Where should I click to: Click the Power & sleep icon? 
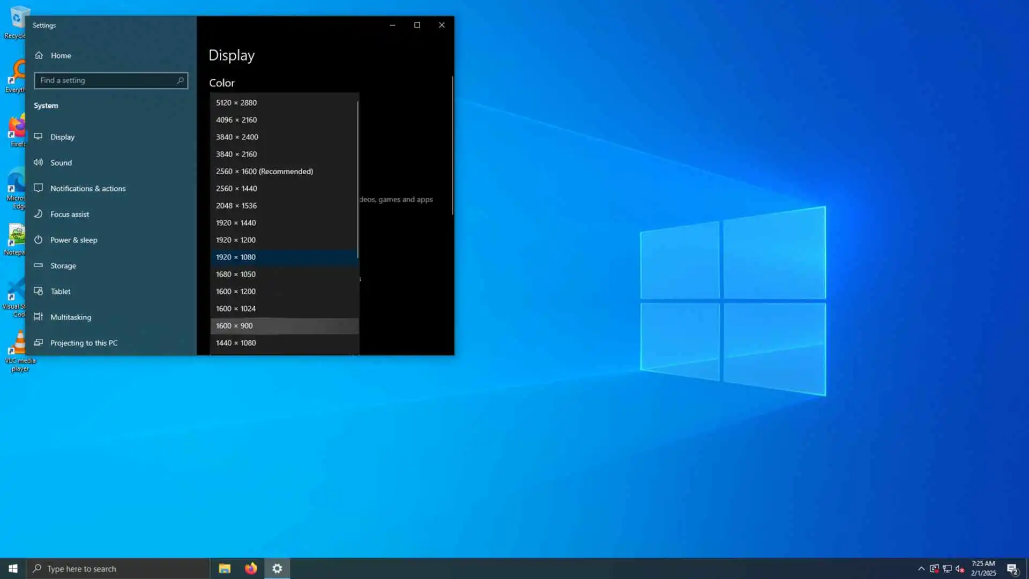pos(38,240)
